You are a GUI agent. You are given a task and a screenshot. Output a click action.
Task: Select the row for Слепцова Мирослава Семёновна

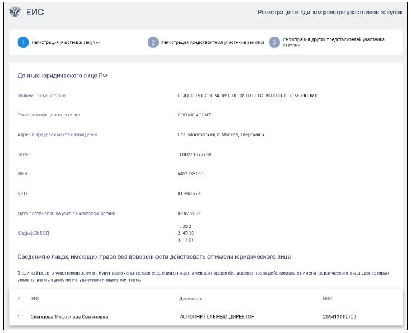69,316
